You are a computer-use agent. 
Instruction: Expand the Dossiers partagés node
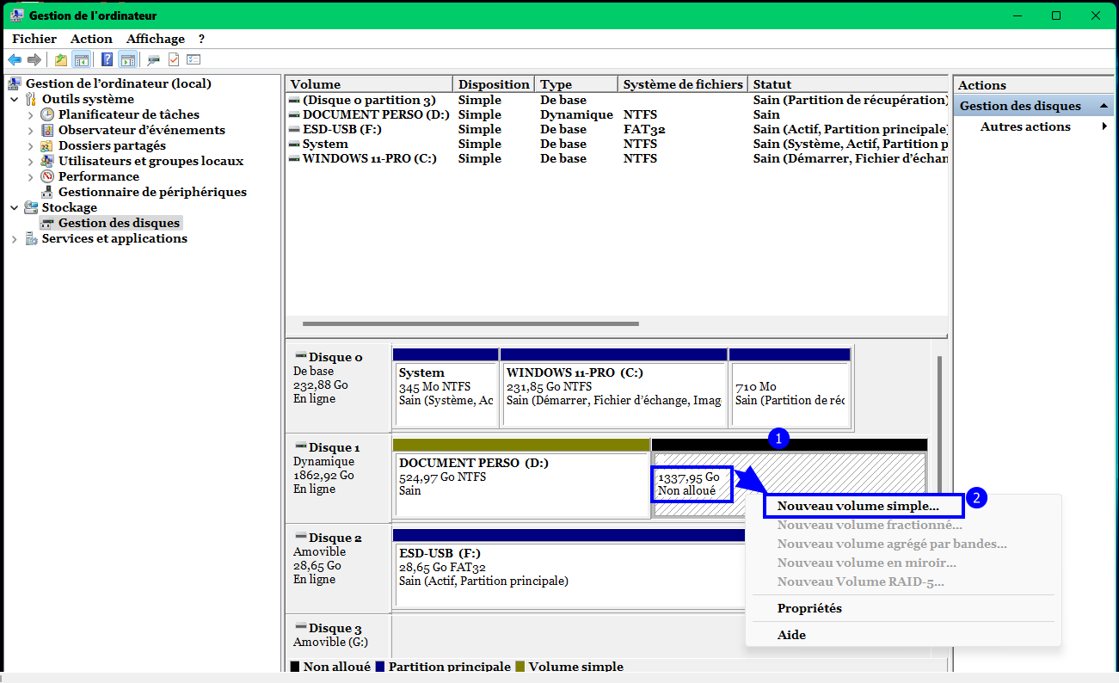[x=31, y=145]
